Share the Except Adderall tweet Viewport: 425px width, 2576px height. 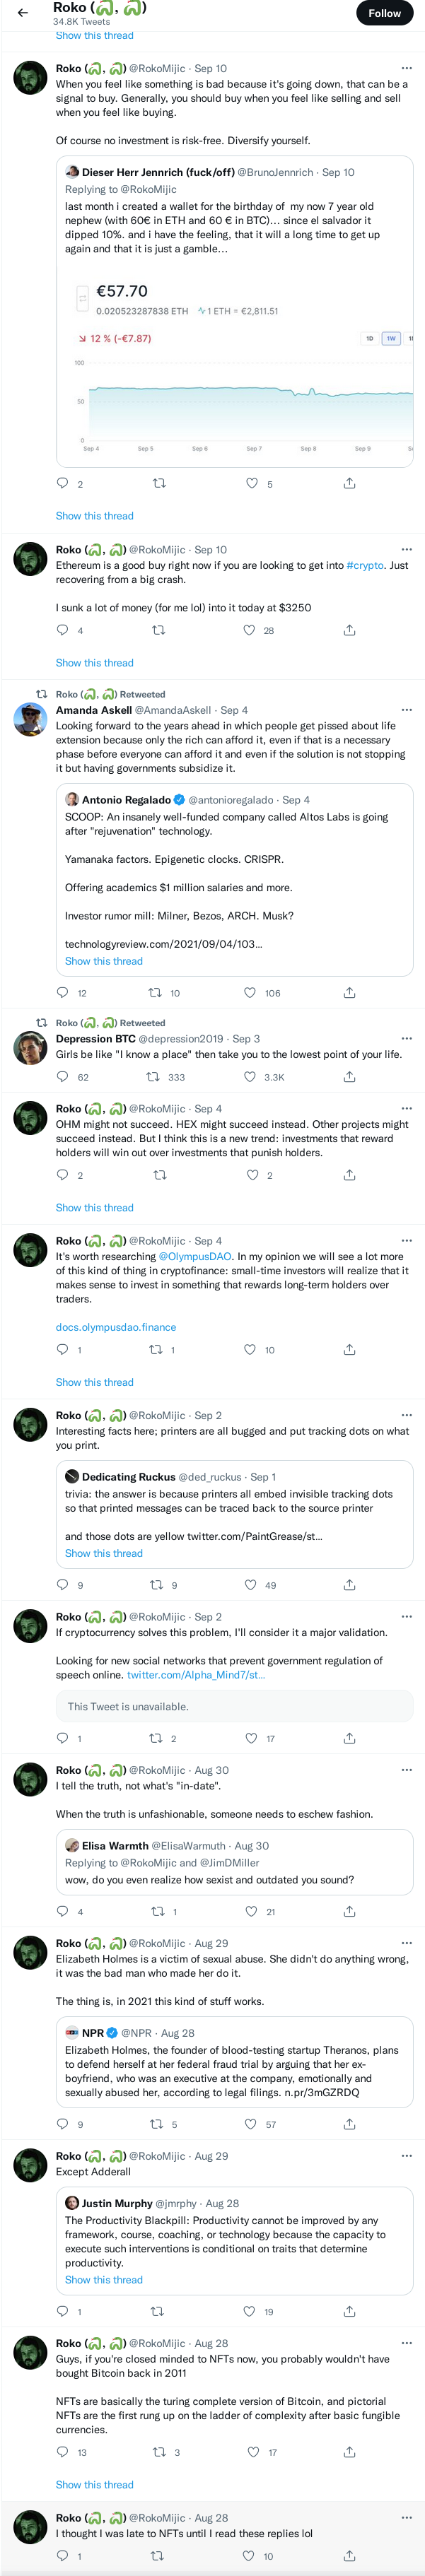click(349, 2311)
